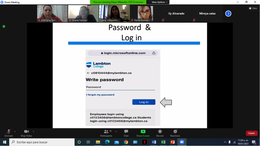The image size is (260, 146).
Task: Select Diana Villaseñor video thumbnail
Action: (x=114, y=14)
